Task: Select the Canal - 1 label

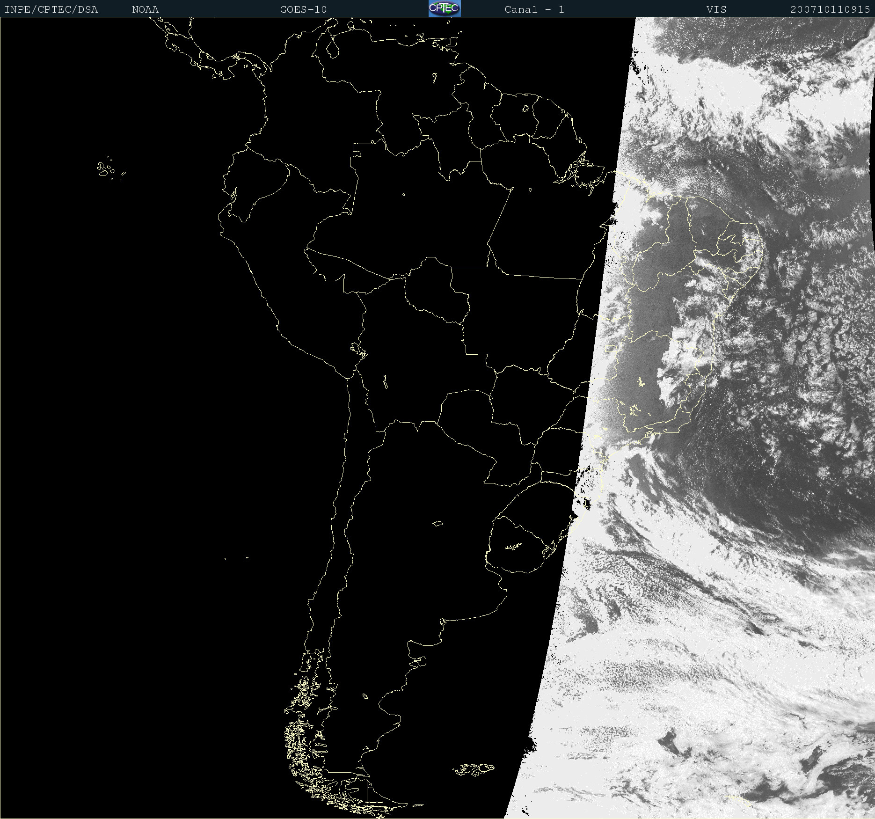Action: point(534,9)
